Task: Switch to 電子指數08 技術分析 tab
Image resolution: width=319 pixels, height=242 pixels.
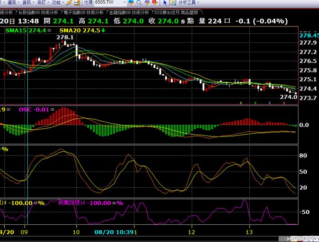Action: [x=83, y=13]
